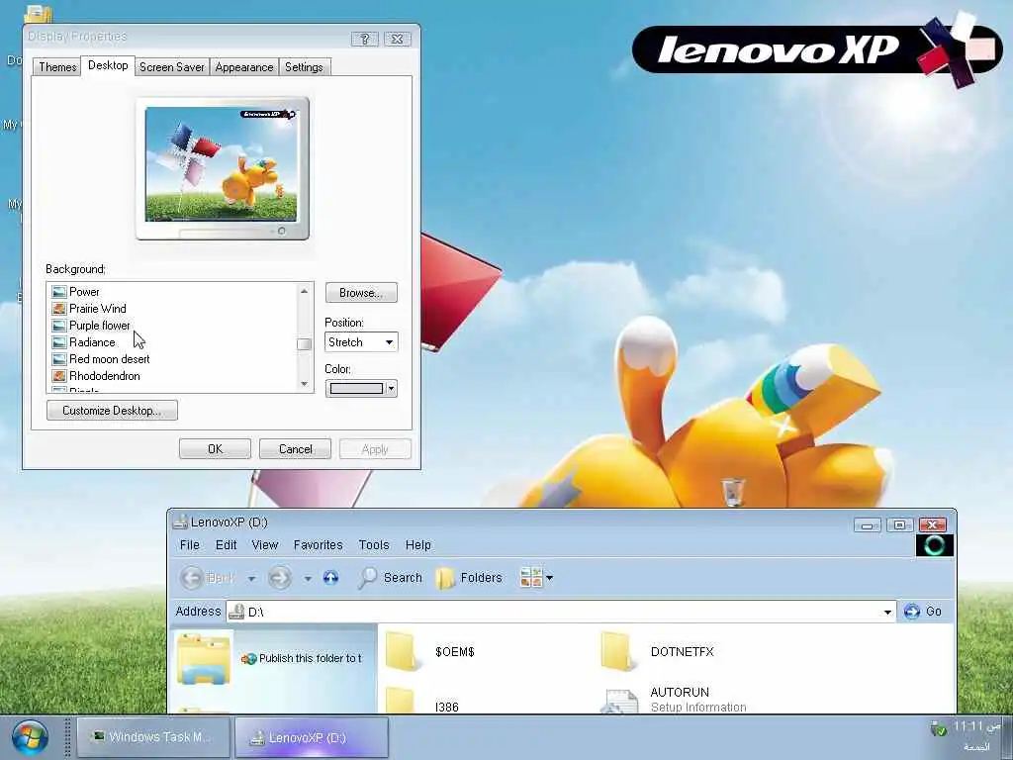The image size is (1013, 760).
Task: Open Search in the Explorer toolbar
Action: [x=390, y=578]
